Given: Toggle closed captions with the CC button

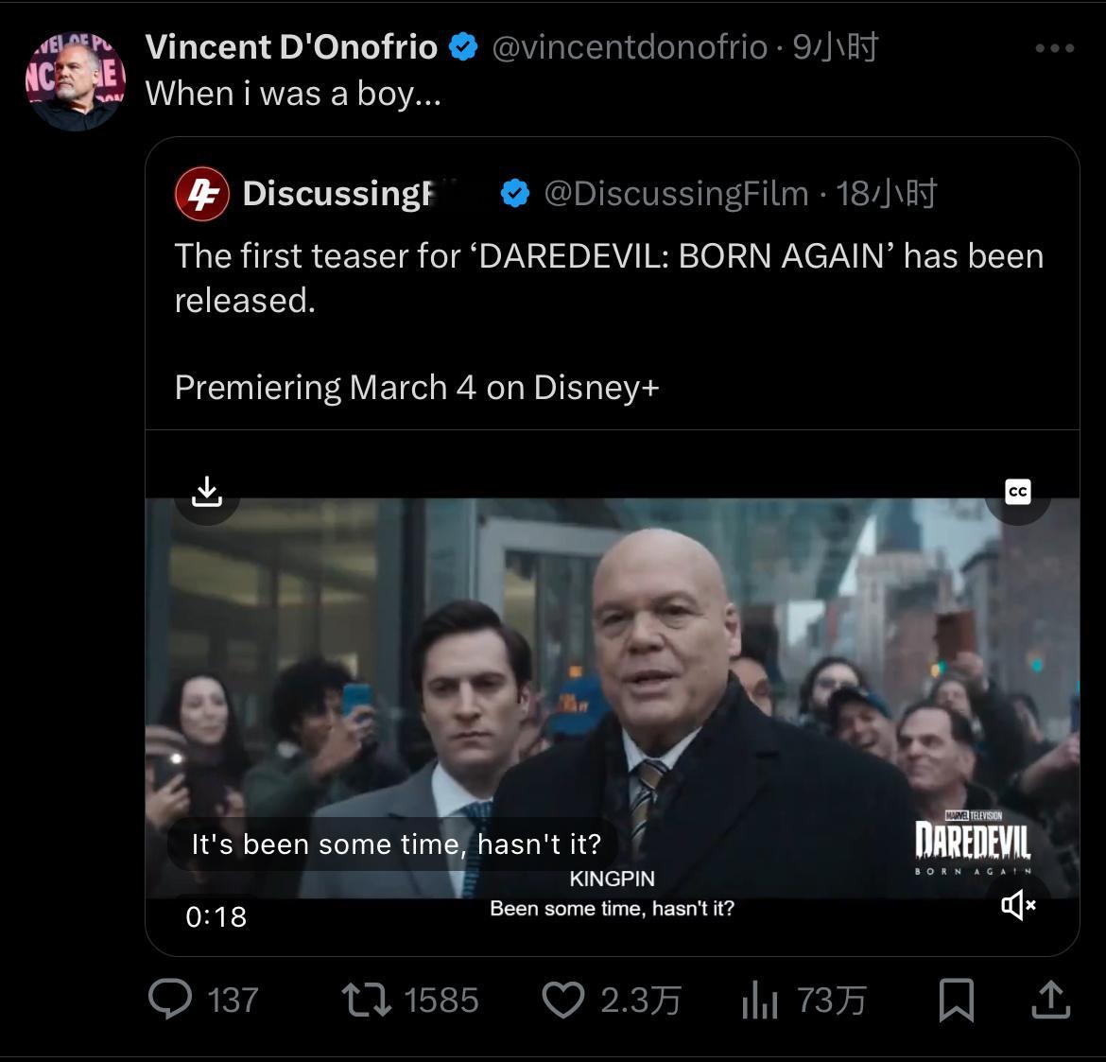Looking at the screenshot, I should 1017,491.
